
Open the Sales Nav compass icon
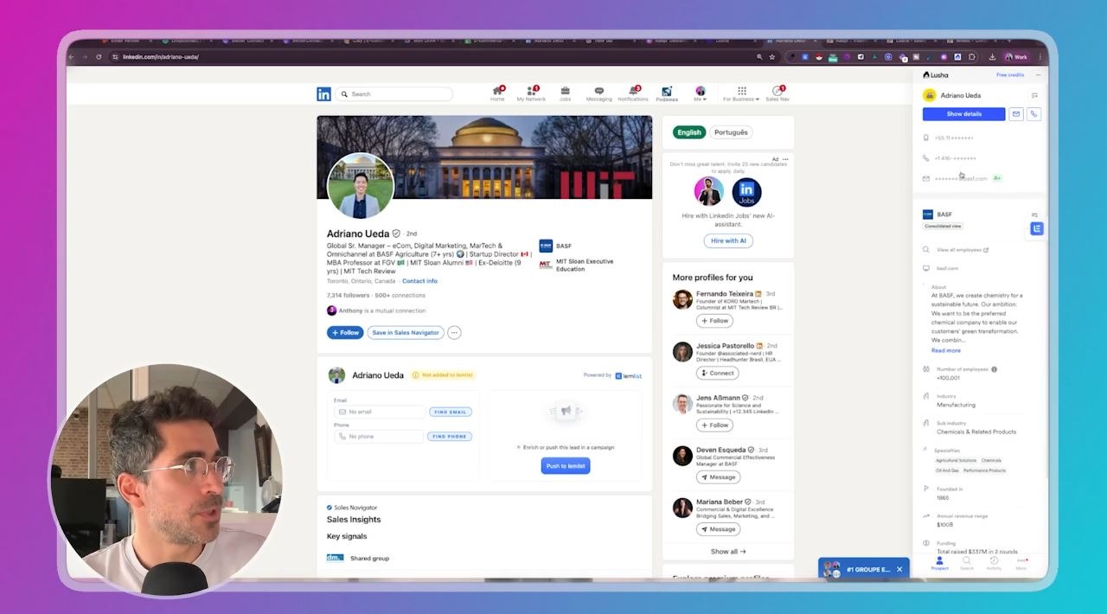coord(777,93)
